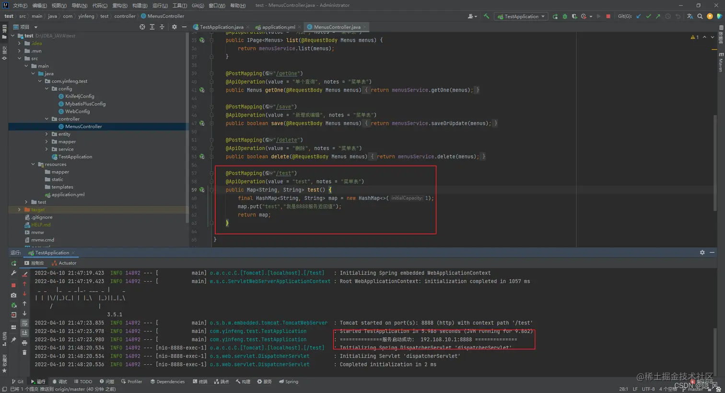Click the Git update project blue arrow
This screenshot has width=725, height=393.
pos(639,16)
